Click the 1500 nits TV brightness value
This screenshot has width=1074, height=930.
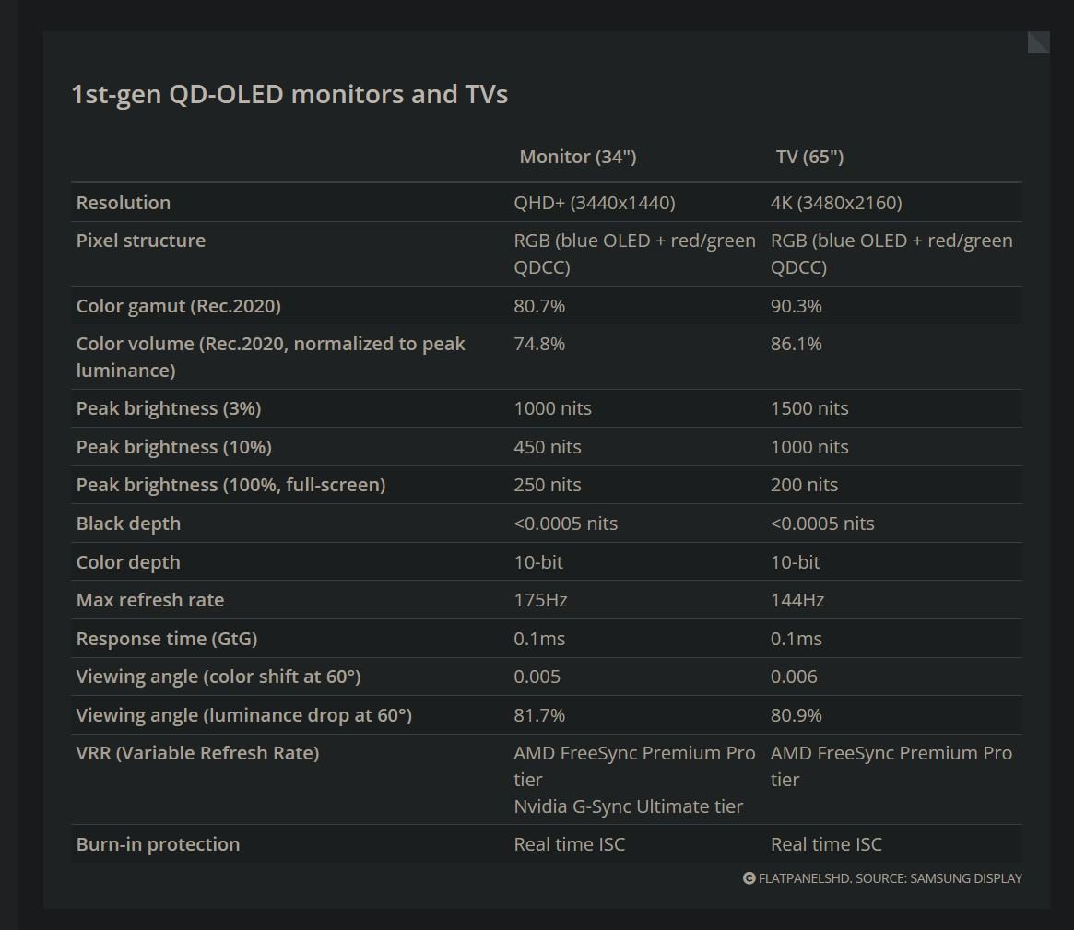(809, 408)
